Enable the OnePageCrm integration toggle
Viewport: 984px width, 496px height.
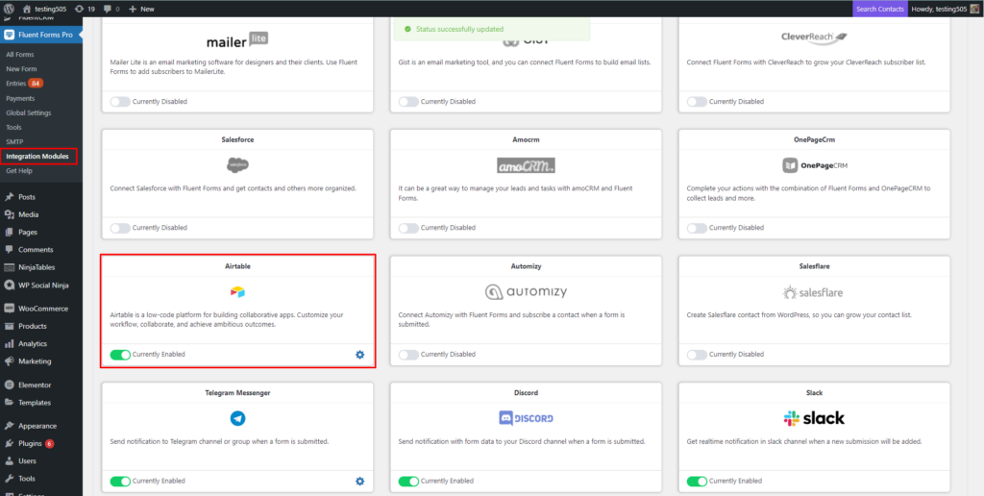tap(697, 228)
